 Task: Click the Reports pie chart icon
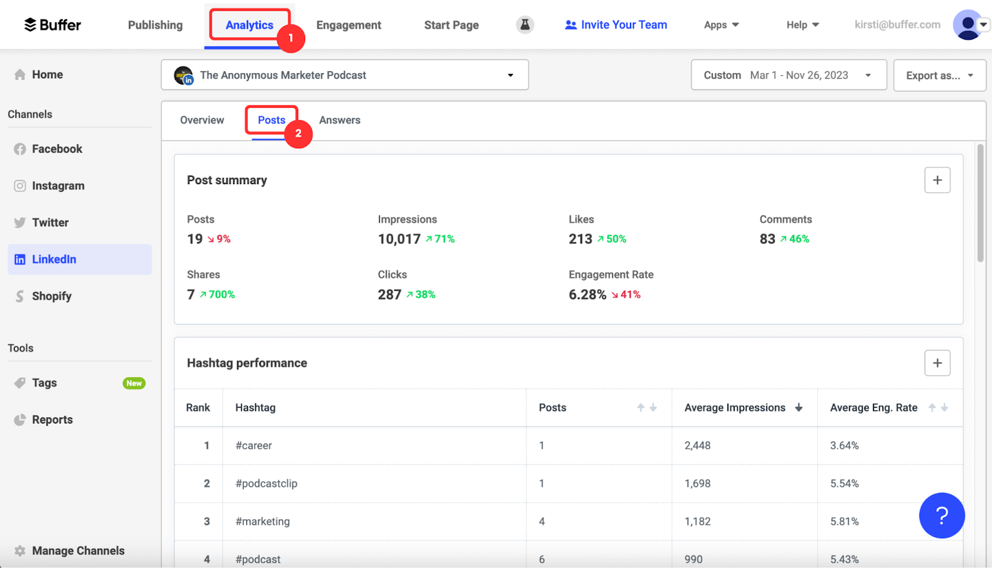click(x=20, y=420)
